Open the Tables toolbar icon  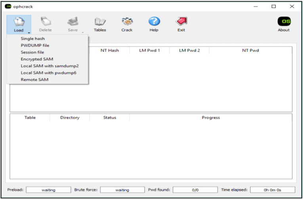click(x=100, y=22)
